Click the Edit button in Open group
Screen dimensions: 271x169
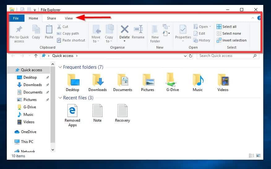pos(199,33)
